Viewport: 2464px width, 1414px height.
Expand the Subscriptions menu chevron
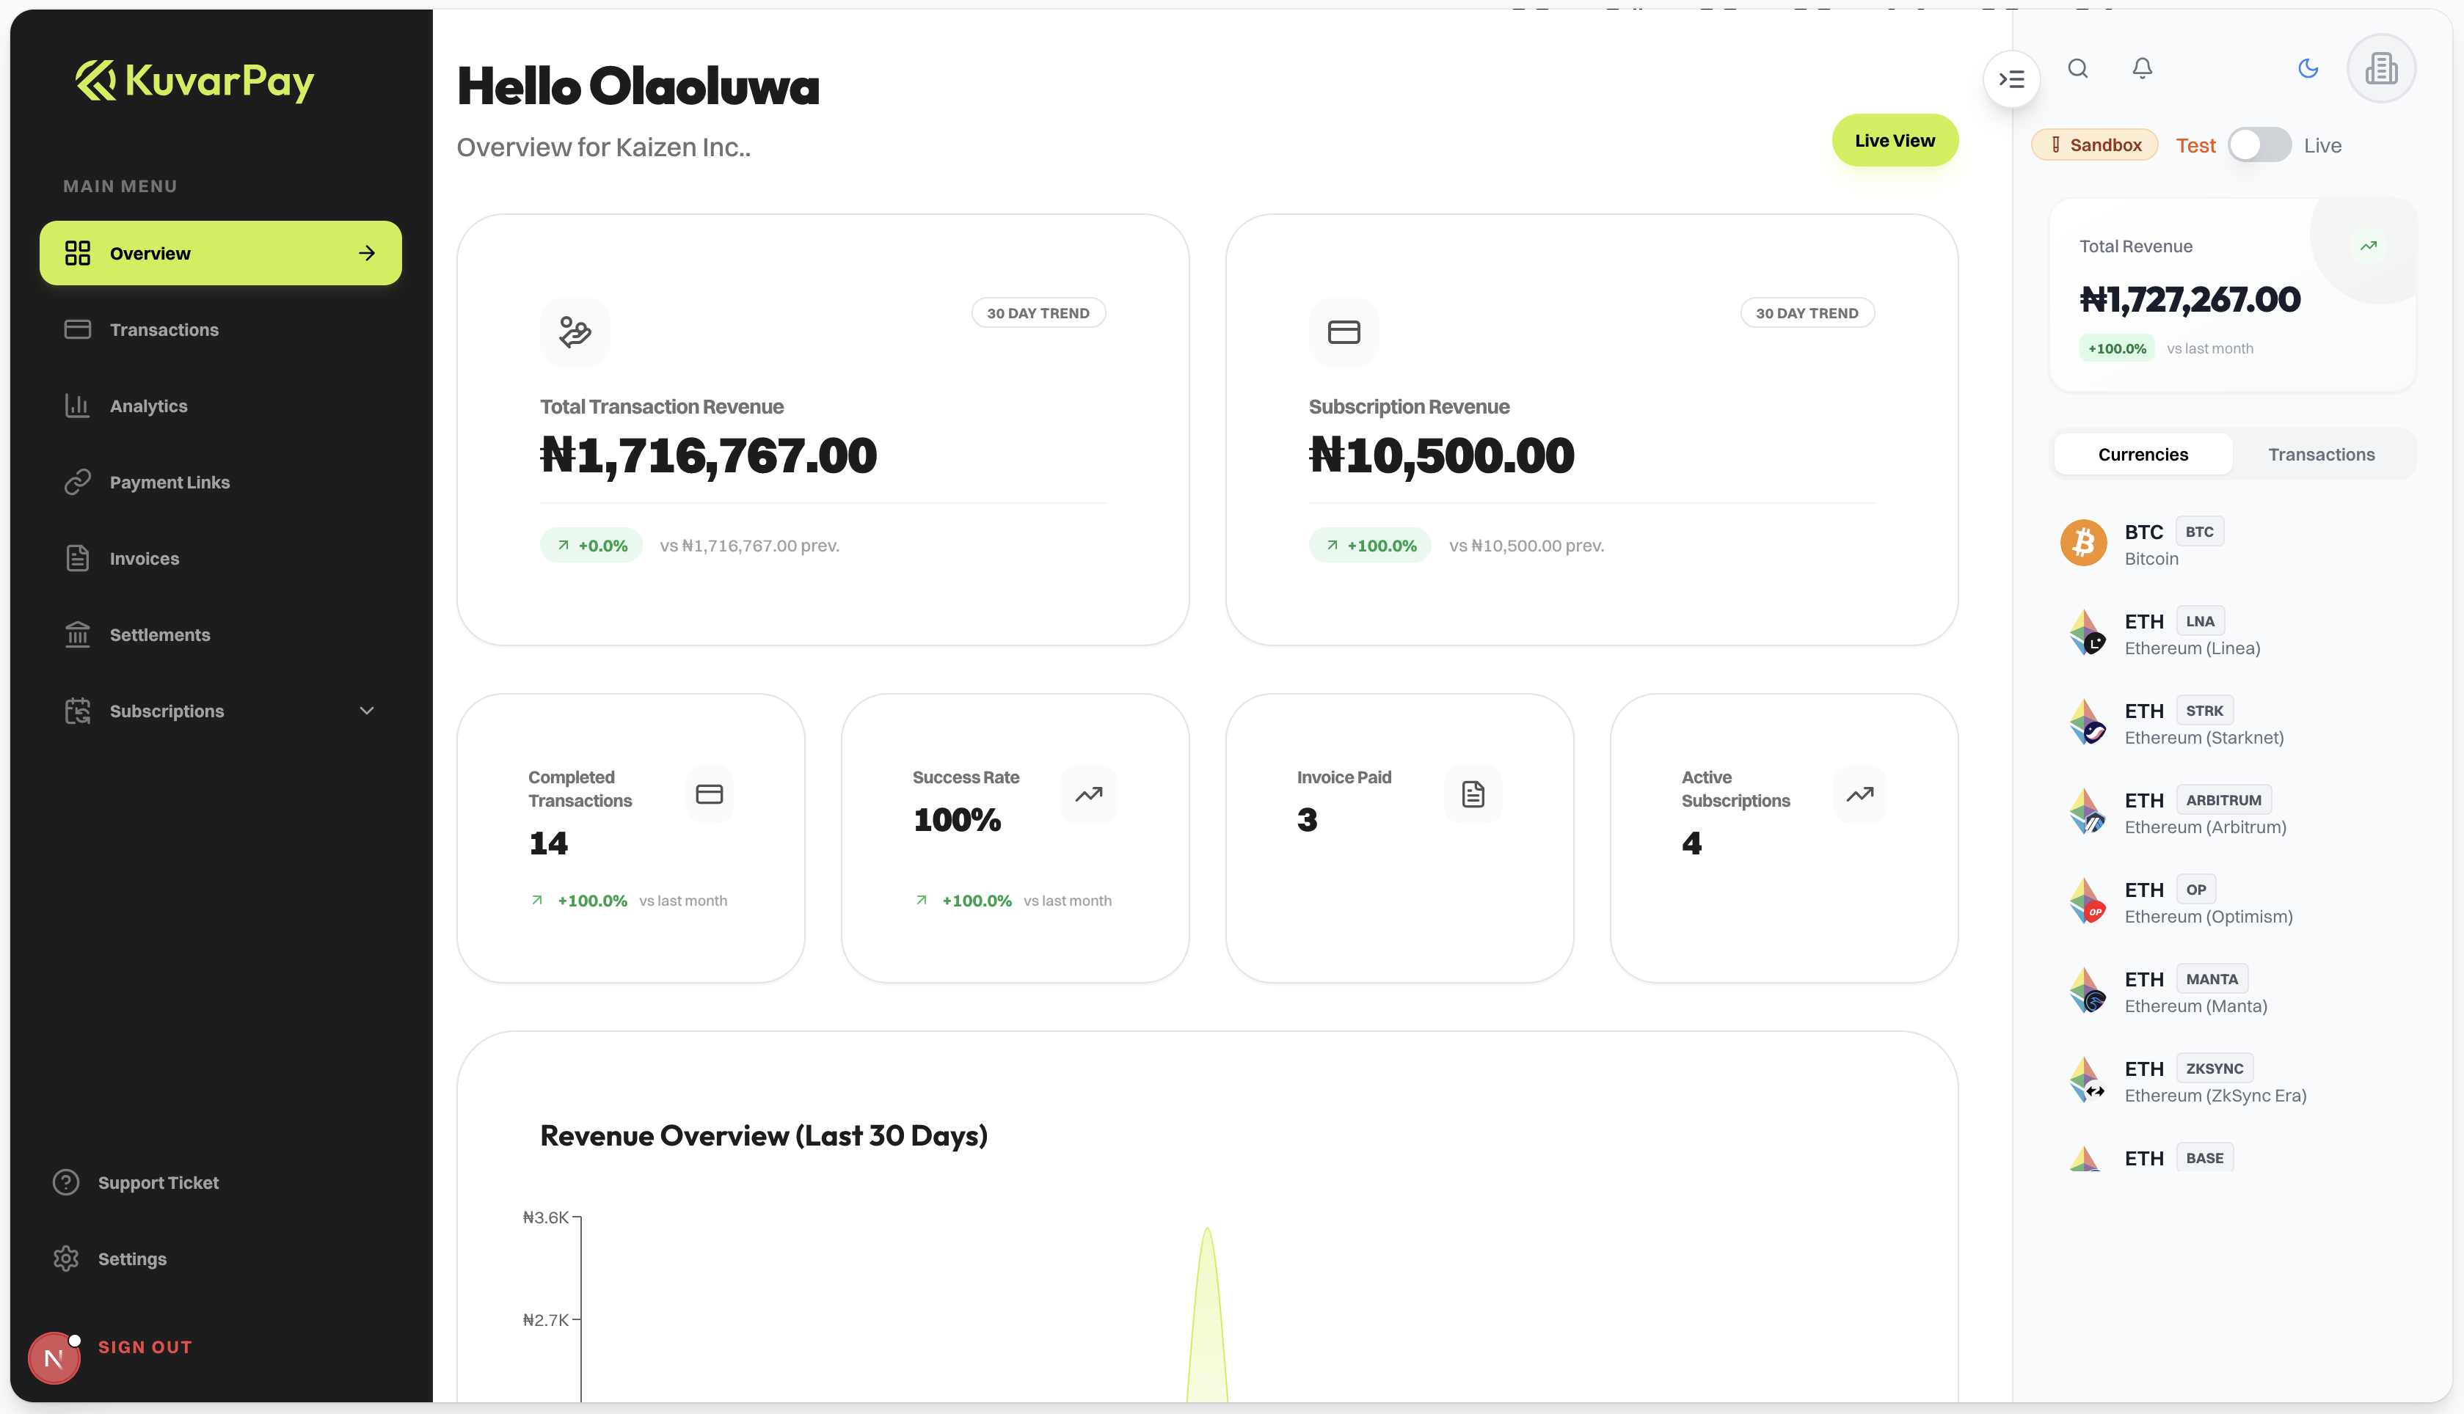[366, 711]
